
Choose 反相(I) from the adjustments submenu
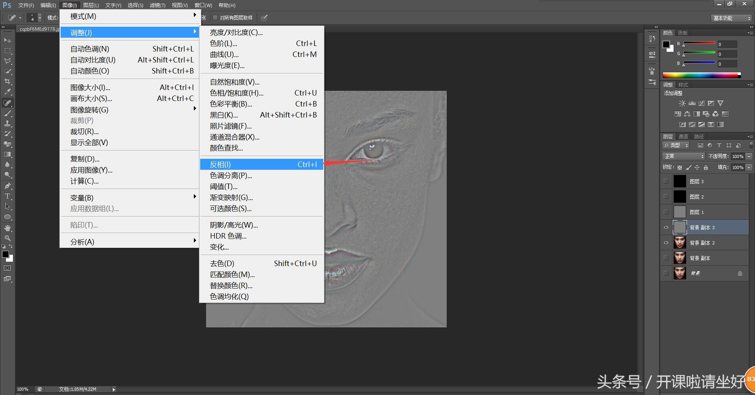261,164
